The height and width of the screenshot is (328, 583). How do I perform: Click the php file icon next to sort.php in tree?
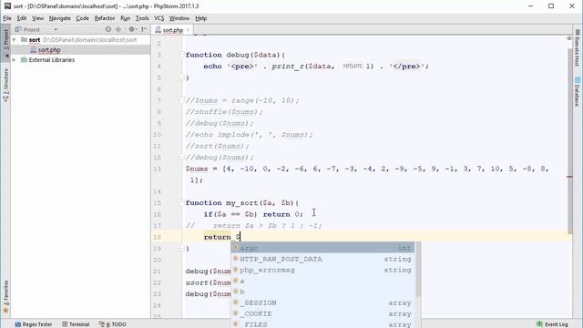click(33, 49)
